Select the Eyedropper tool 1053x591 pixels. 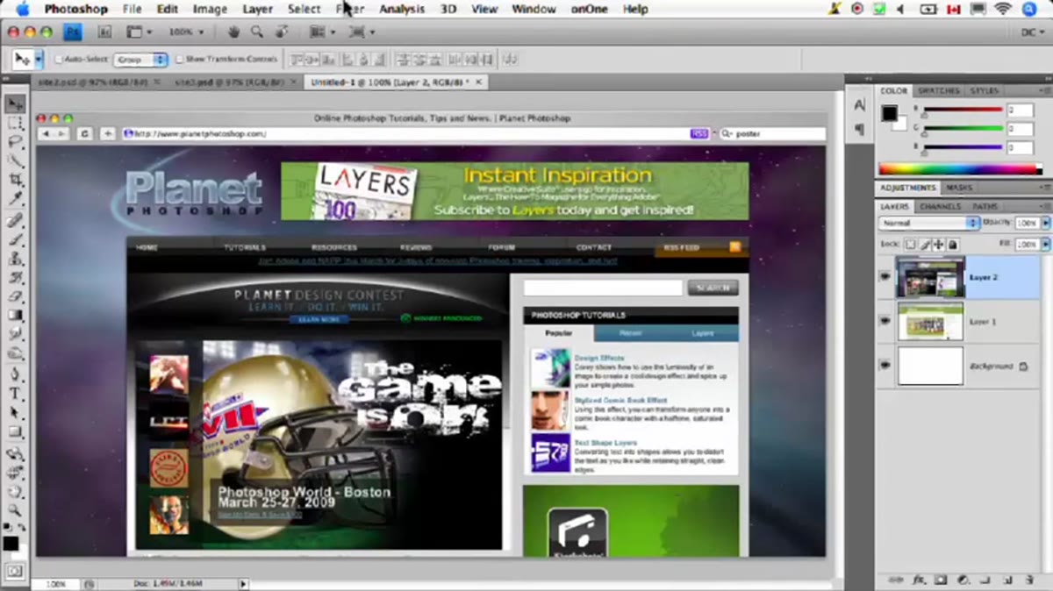[x=15, y=199]
